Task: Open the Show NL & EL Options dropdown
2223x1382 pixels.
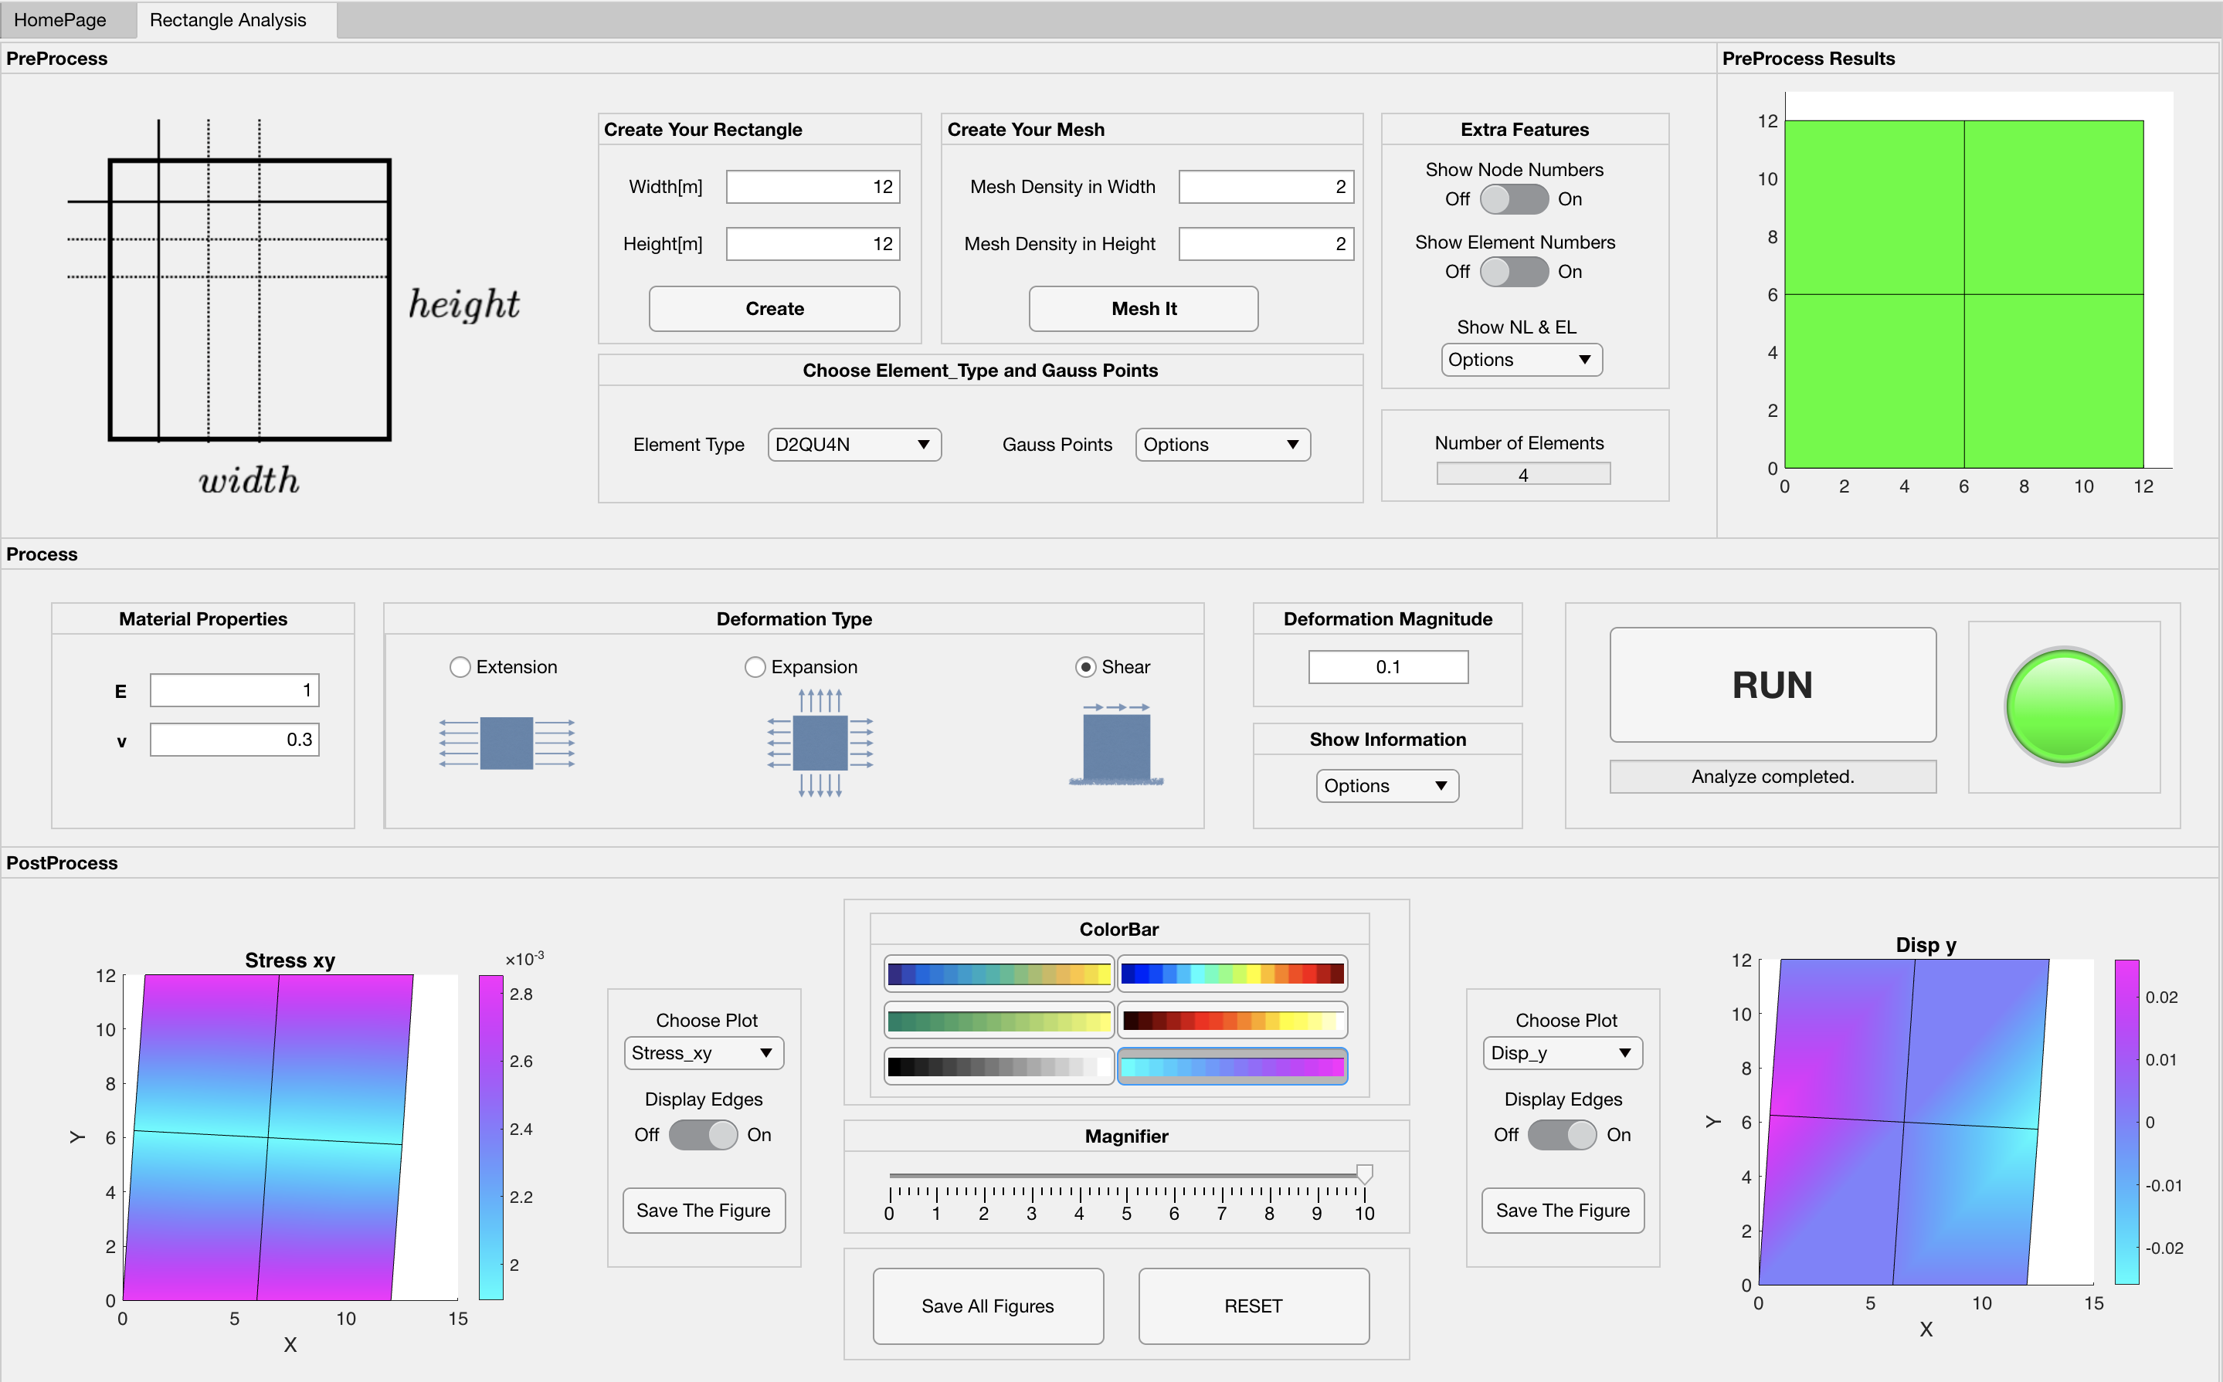Action: coord(1522,360)
